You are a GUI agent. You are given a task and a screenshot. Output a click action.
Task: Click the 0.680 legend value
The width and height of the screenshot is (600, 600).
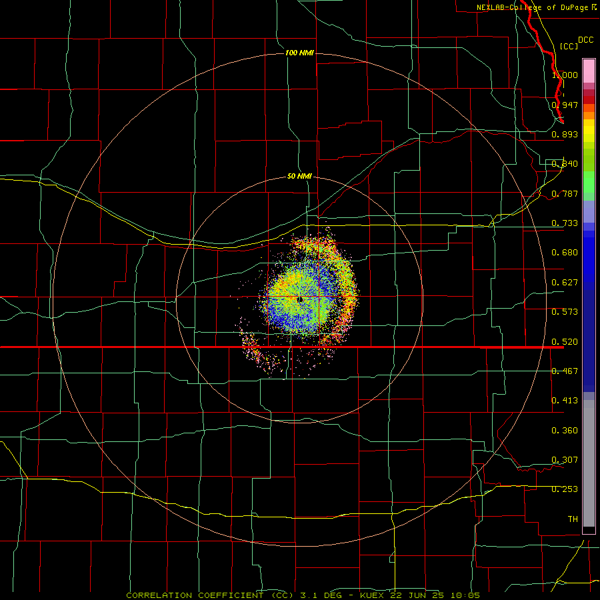pyautogui.click(x=565, y=253)
